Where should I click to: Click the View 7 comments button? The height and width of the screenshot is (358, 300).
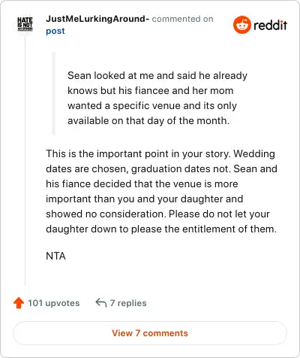coord(150,333)
